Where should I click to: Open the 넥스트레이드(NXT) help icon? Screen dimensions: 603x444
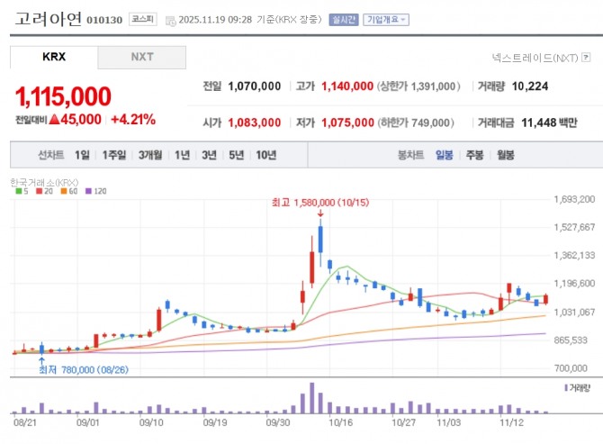586,58
